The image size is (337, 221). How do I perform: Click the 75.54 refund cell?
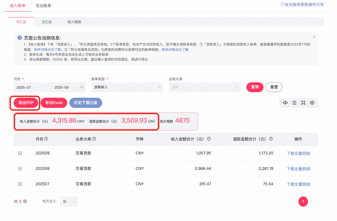[268, 184]
